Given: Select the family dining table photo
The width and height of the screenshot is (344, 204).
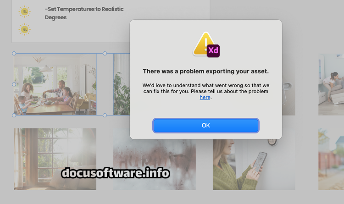Looking at the screenshot, I should 55,84.
